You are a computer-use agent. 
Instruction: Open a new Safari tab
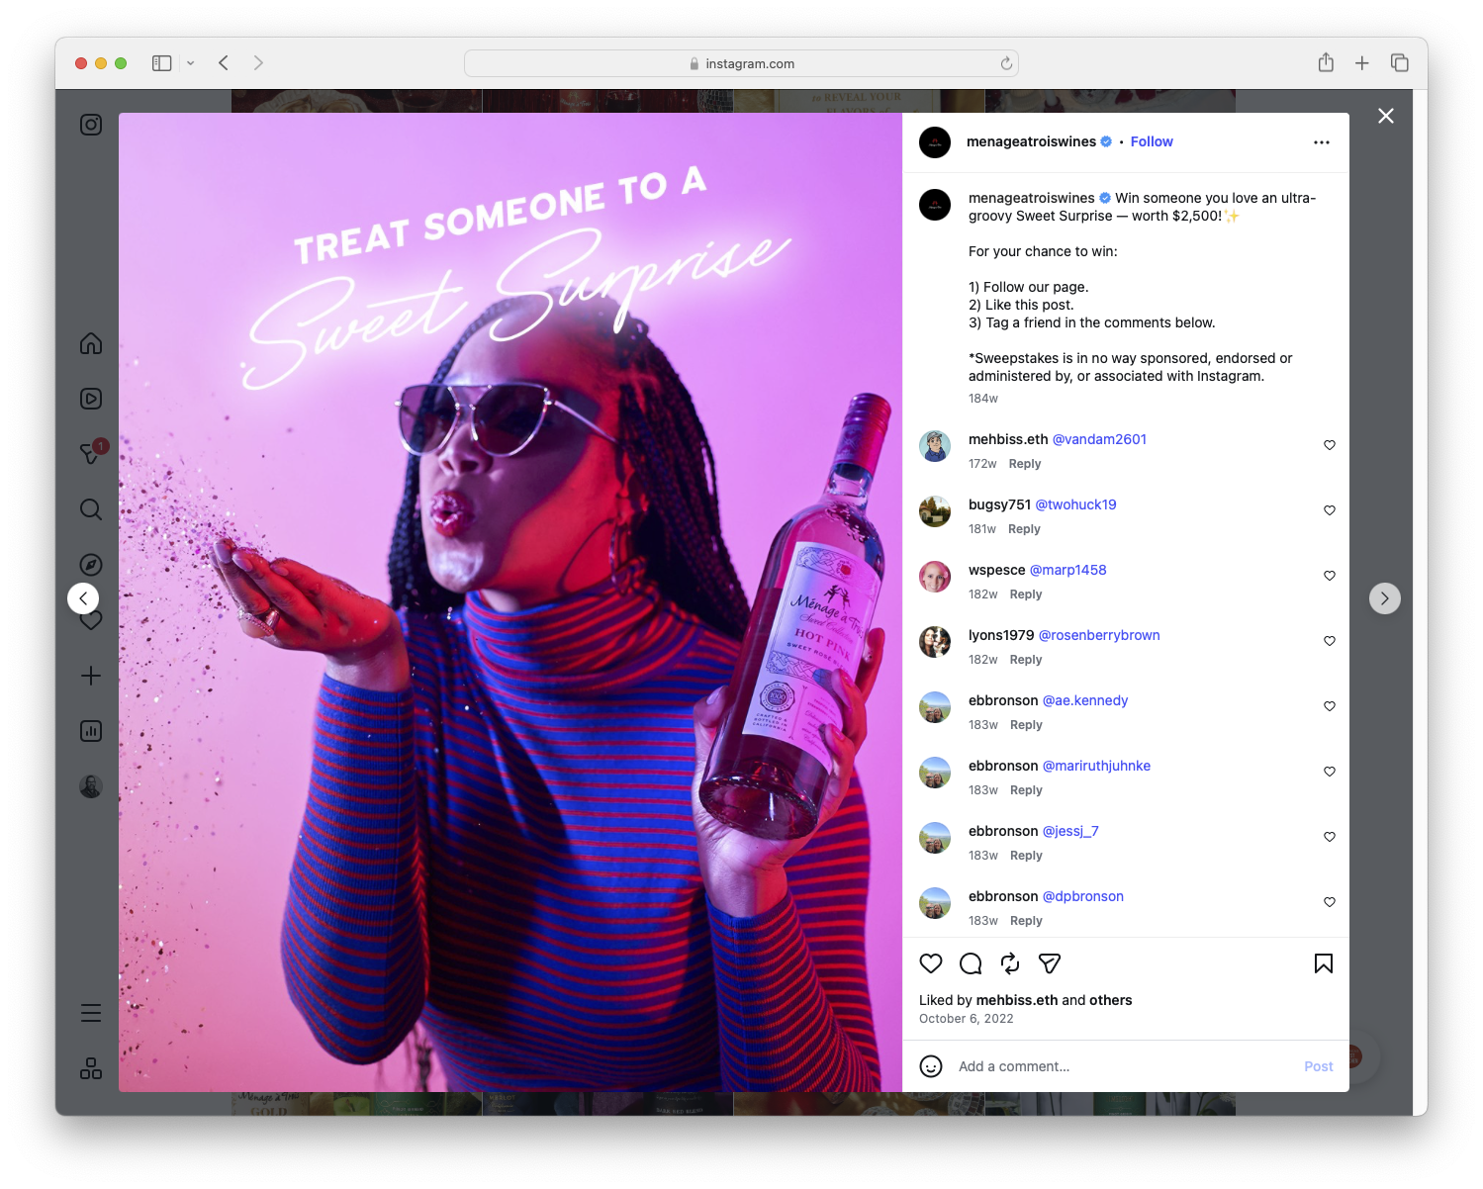pos(1362,62)
